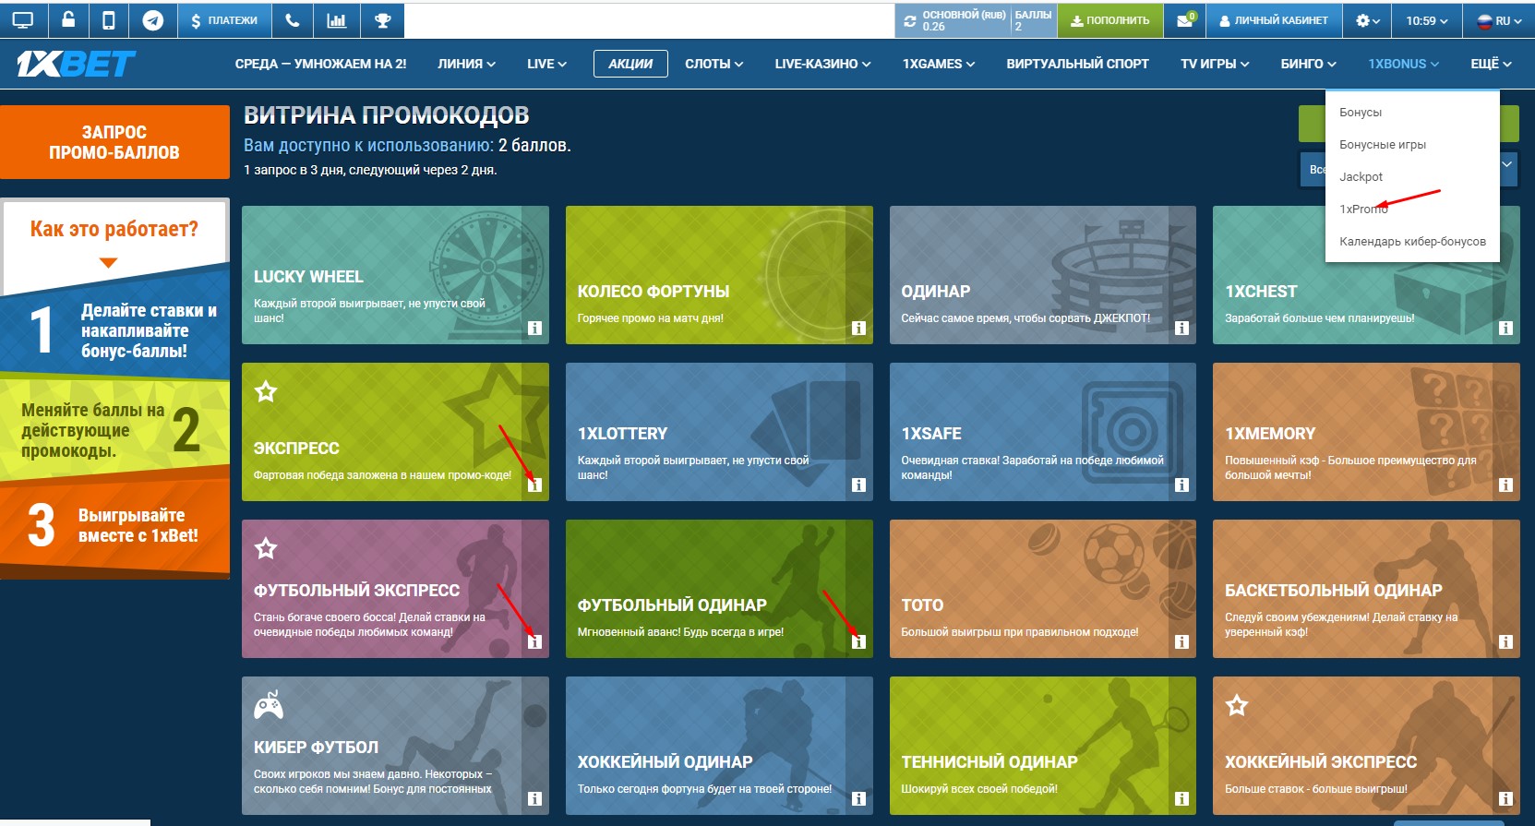This screenshot has height=826, width=1535.
Task: Open the statistics bar chart icon
Action: coord(337,19)
